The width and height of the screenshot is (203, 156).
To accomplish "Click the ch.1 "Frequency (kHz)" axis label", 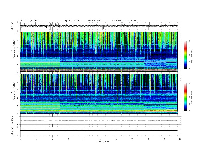I will (x=14, y=49).
